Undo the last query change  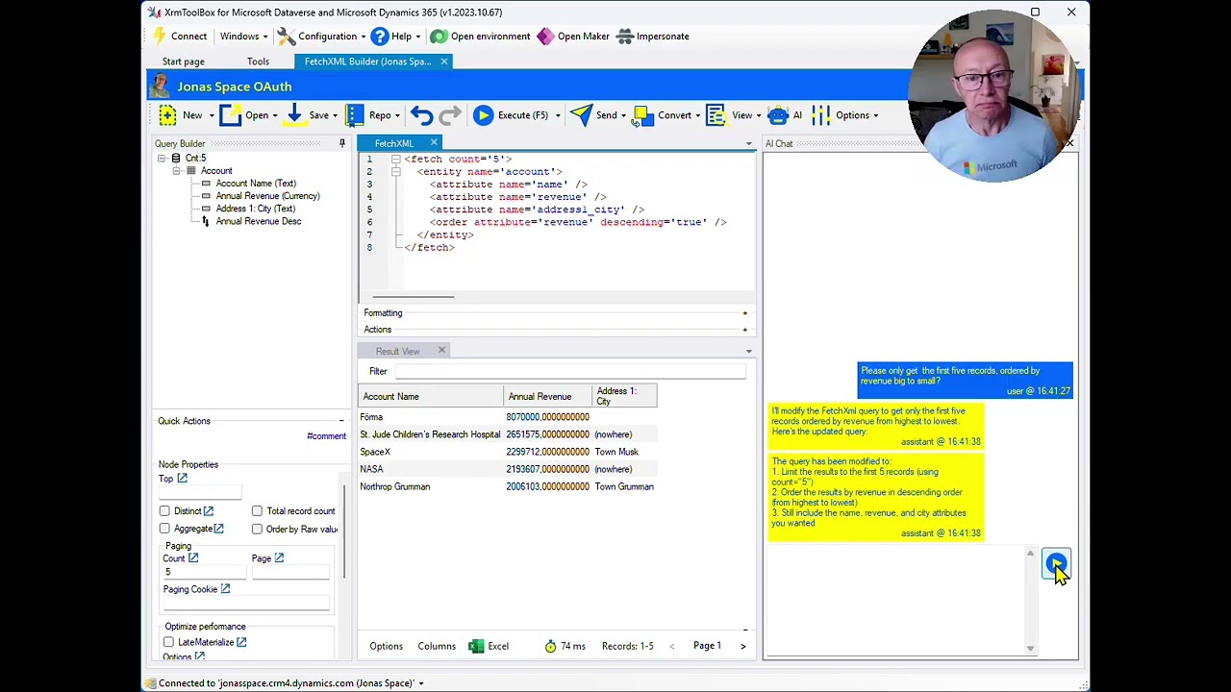tap(421, 115)
